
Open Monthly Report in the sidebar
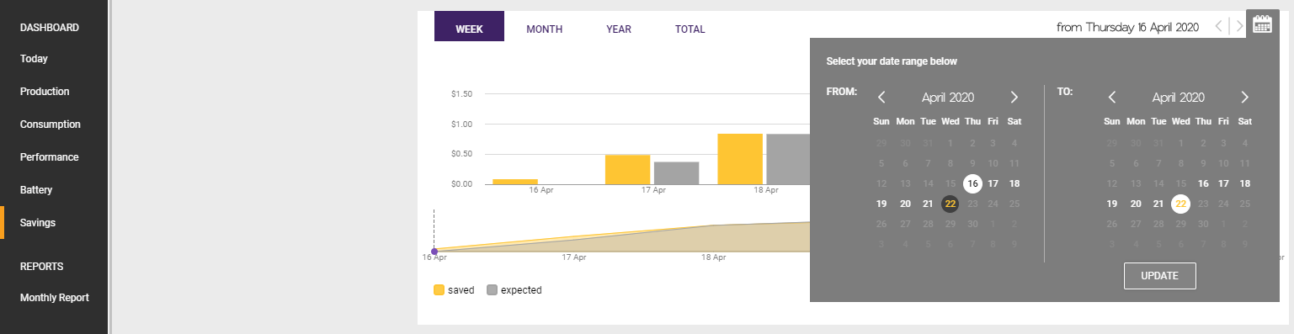[x=55, y=298]
